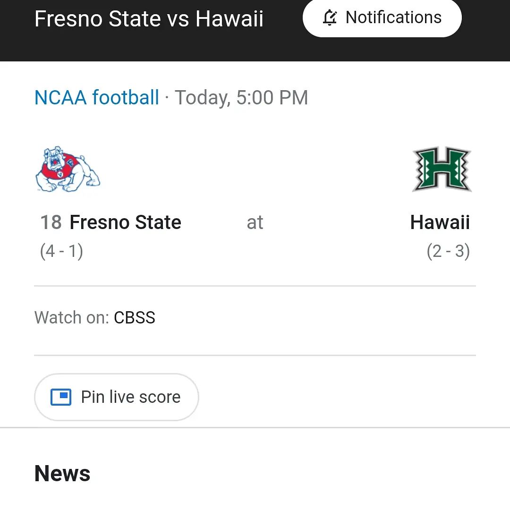Click the Fresno State team name
The width and height of the screenshot is (510, 510).
click(x=126, y=222)
